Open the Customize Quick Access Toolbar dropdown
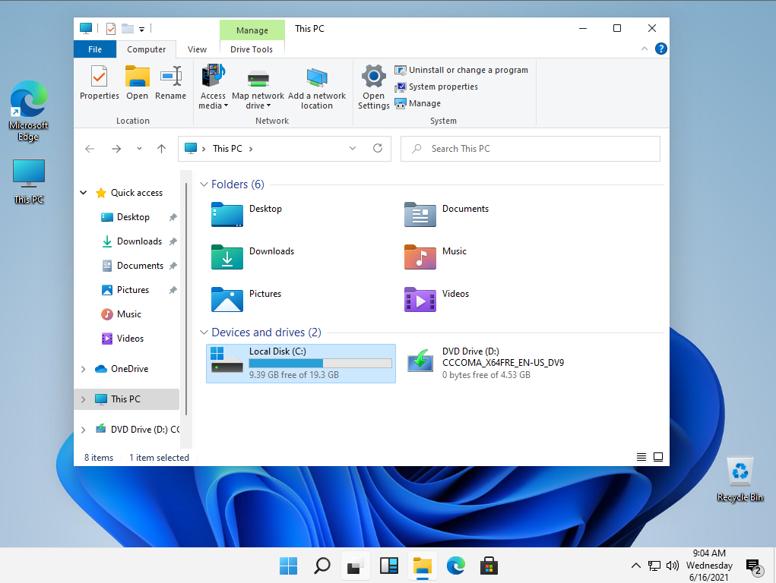 pyautogui.click(x=141, y=29)
